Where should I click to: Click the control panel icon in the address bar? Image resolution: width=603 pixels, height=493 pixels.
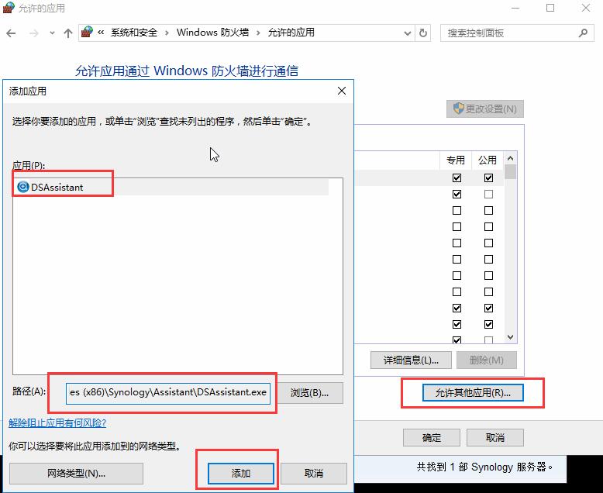coord(88,33)
